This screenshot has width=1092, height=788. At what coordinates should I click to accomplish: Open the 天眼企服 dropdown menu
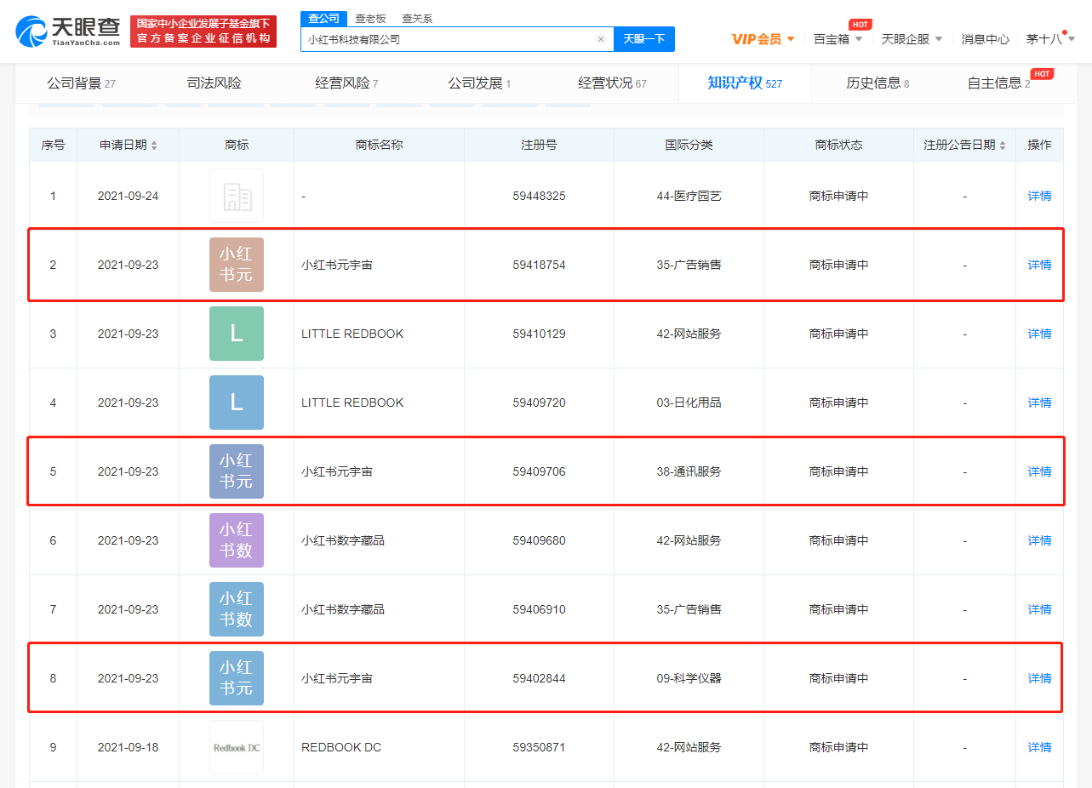click(912, 39)
